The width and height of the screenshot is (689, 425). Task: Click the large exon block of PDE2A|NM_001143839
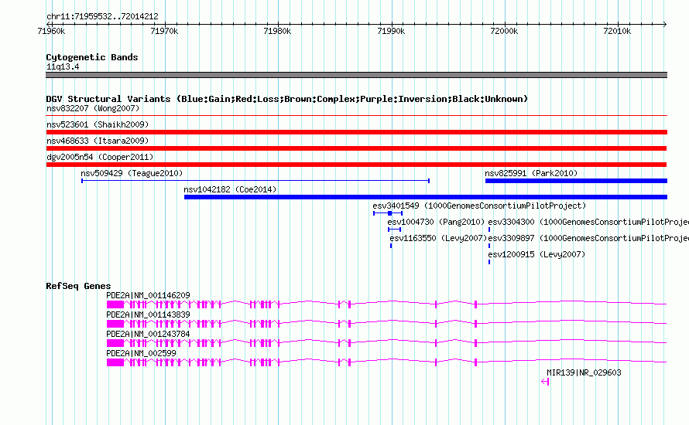coord(115,324)
